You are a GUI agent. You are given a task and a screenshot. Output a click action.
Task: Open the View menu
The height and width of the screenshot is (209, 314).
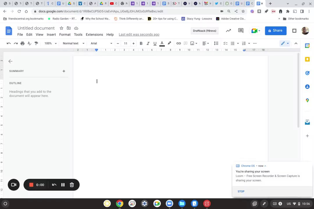click(x=40, y=35)
